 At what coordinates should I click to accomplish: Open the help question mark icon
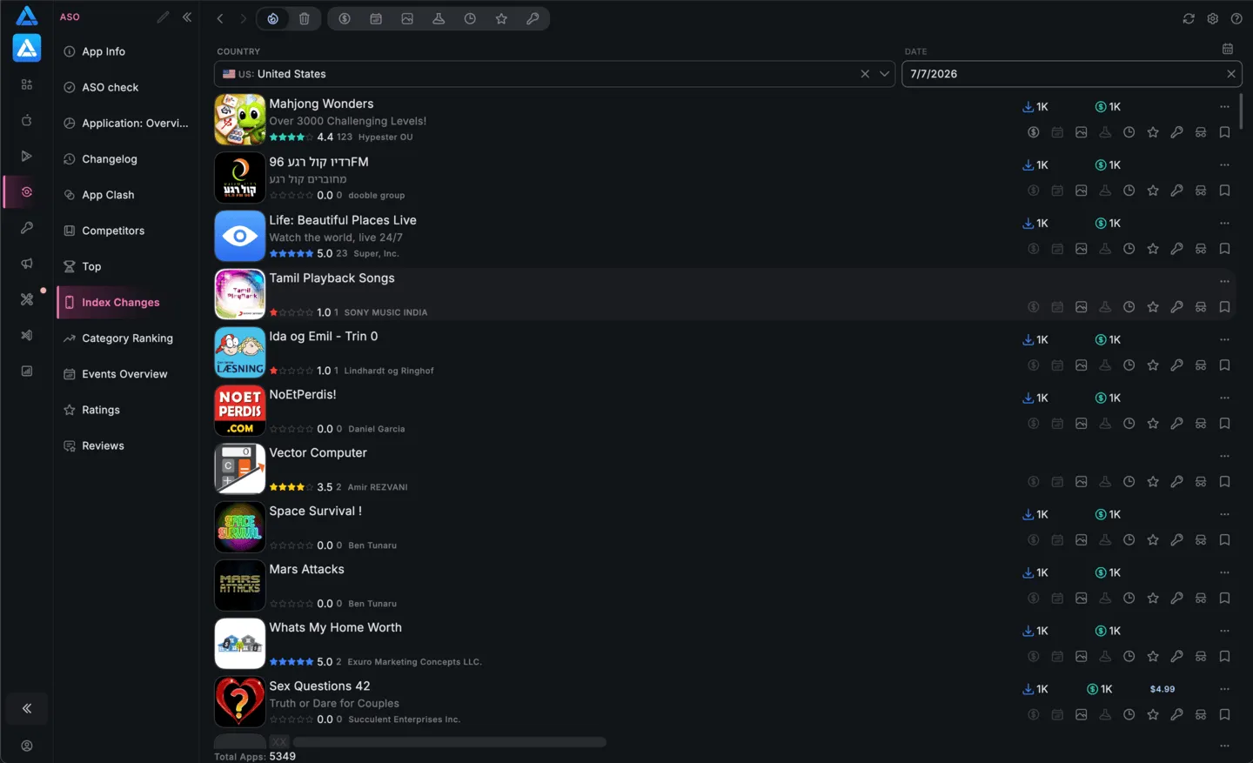point(1236,18)
